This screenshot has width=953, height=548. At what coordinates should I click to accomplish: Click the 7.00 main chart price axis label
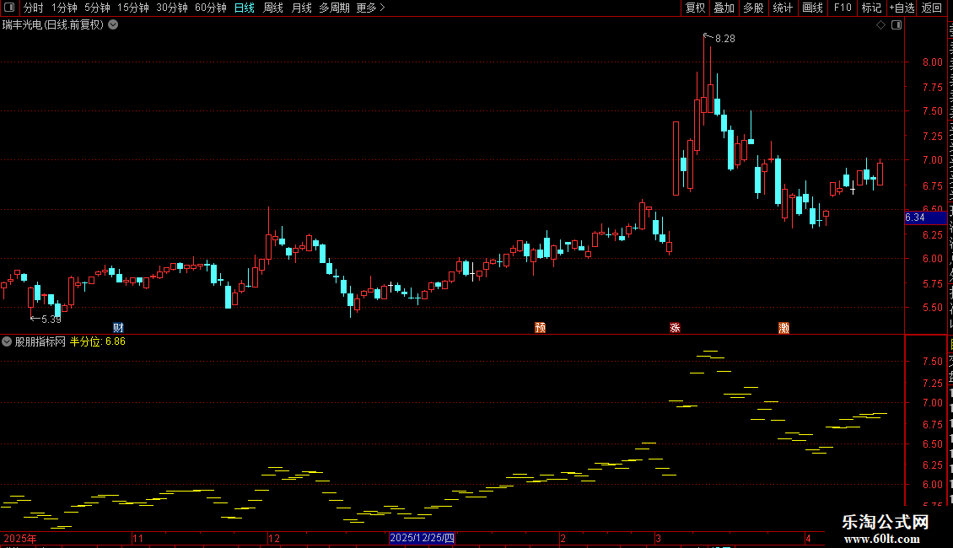[x=932, y=160]
